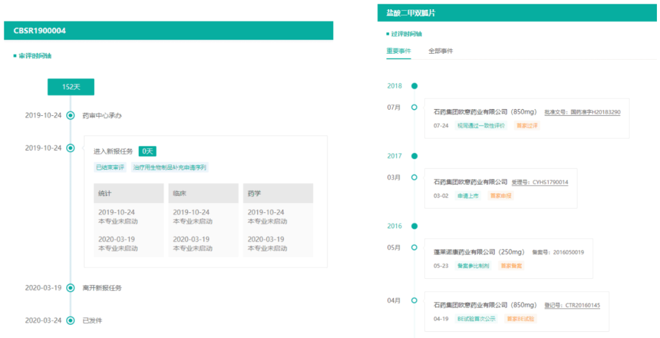Switch to the 重要事件 tab
Viewport: 660px width, 338px height.
pos(398,51)
